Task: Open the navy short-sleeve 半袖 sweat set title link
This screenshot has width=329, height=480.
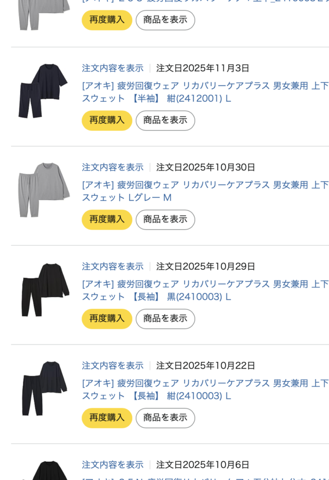Action: (x=205, y=92)
